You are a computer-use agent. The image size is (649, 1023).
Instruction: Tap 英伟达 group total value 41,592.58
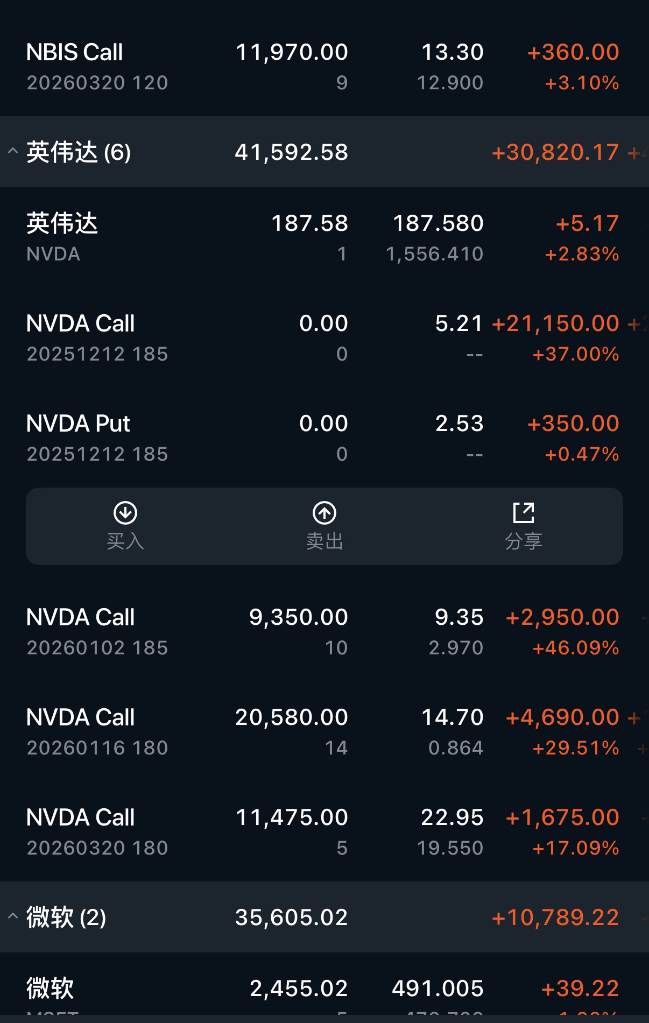pyautogui.click(x=292, y=152)
